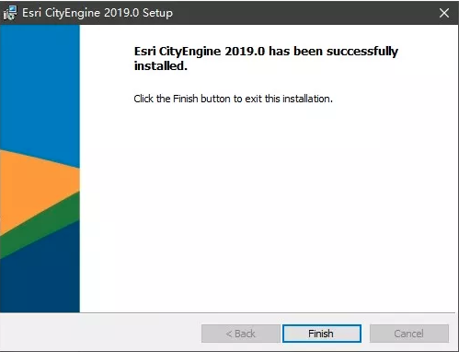This screenshot has width=459, height=352.
Task: Close the CityEngine setup window
Action: [x=444, y=13]
